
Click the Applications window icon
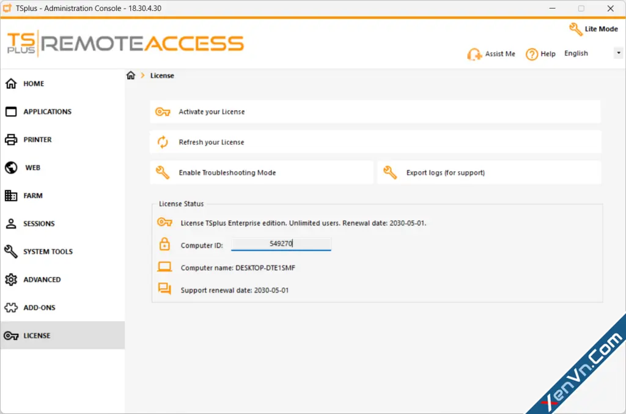coord(11,111)
